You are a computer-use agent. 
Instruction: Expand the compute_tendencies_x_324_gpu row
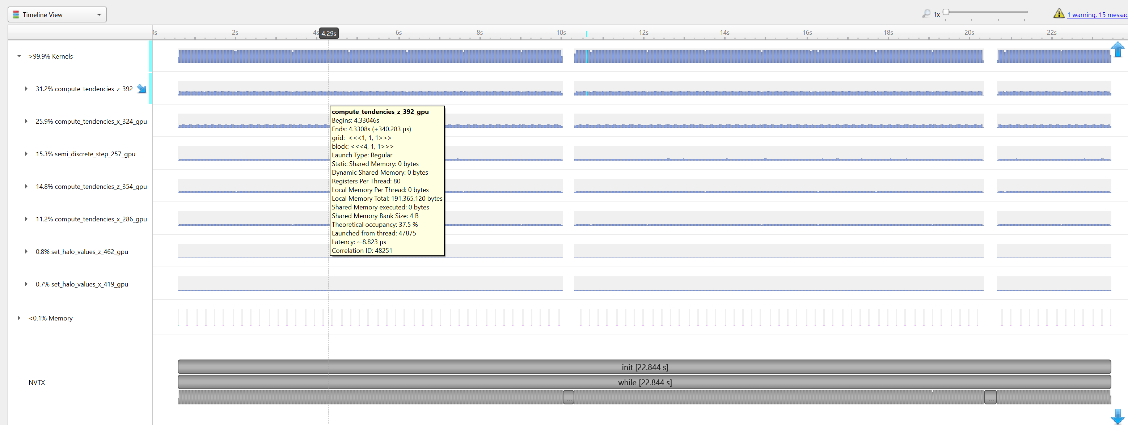[26, 121]
